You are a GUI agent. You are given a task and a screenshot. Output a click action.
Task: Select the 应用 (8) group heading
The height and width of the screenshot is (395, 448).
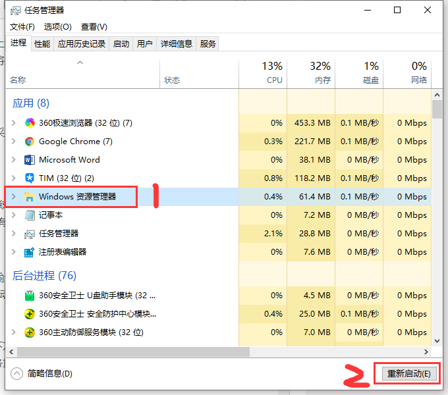[31, 103]
